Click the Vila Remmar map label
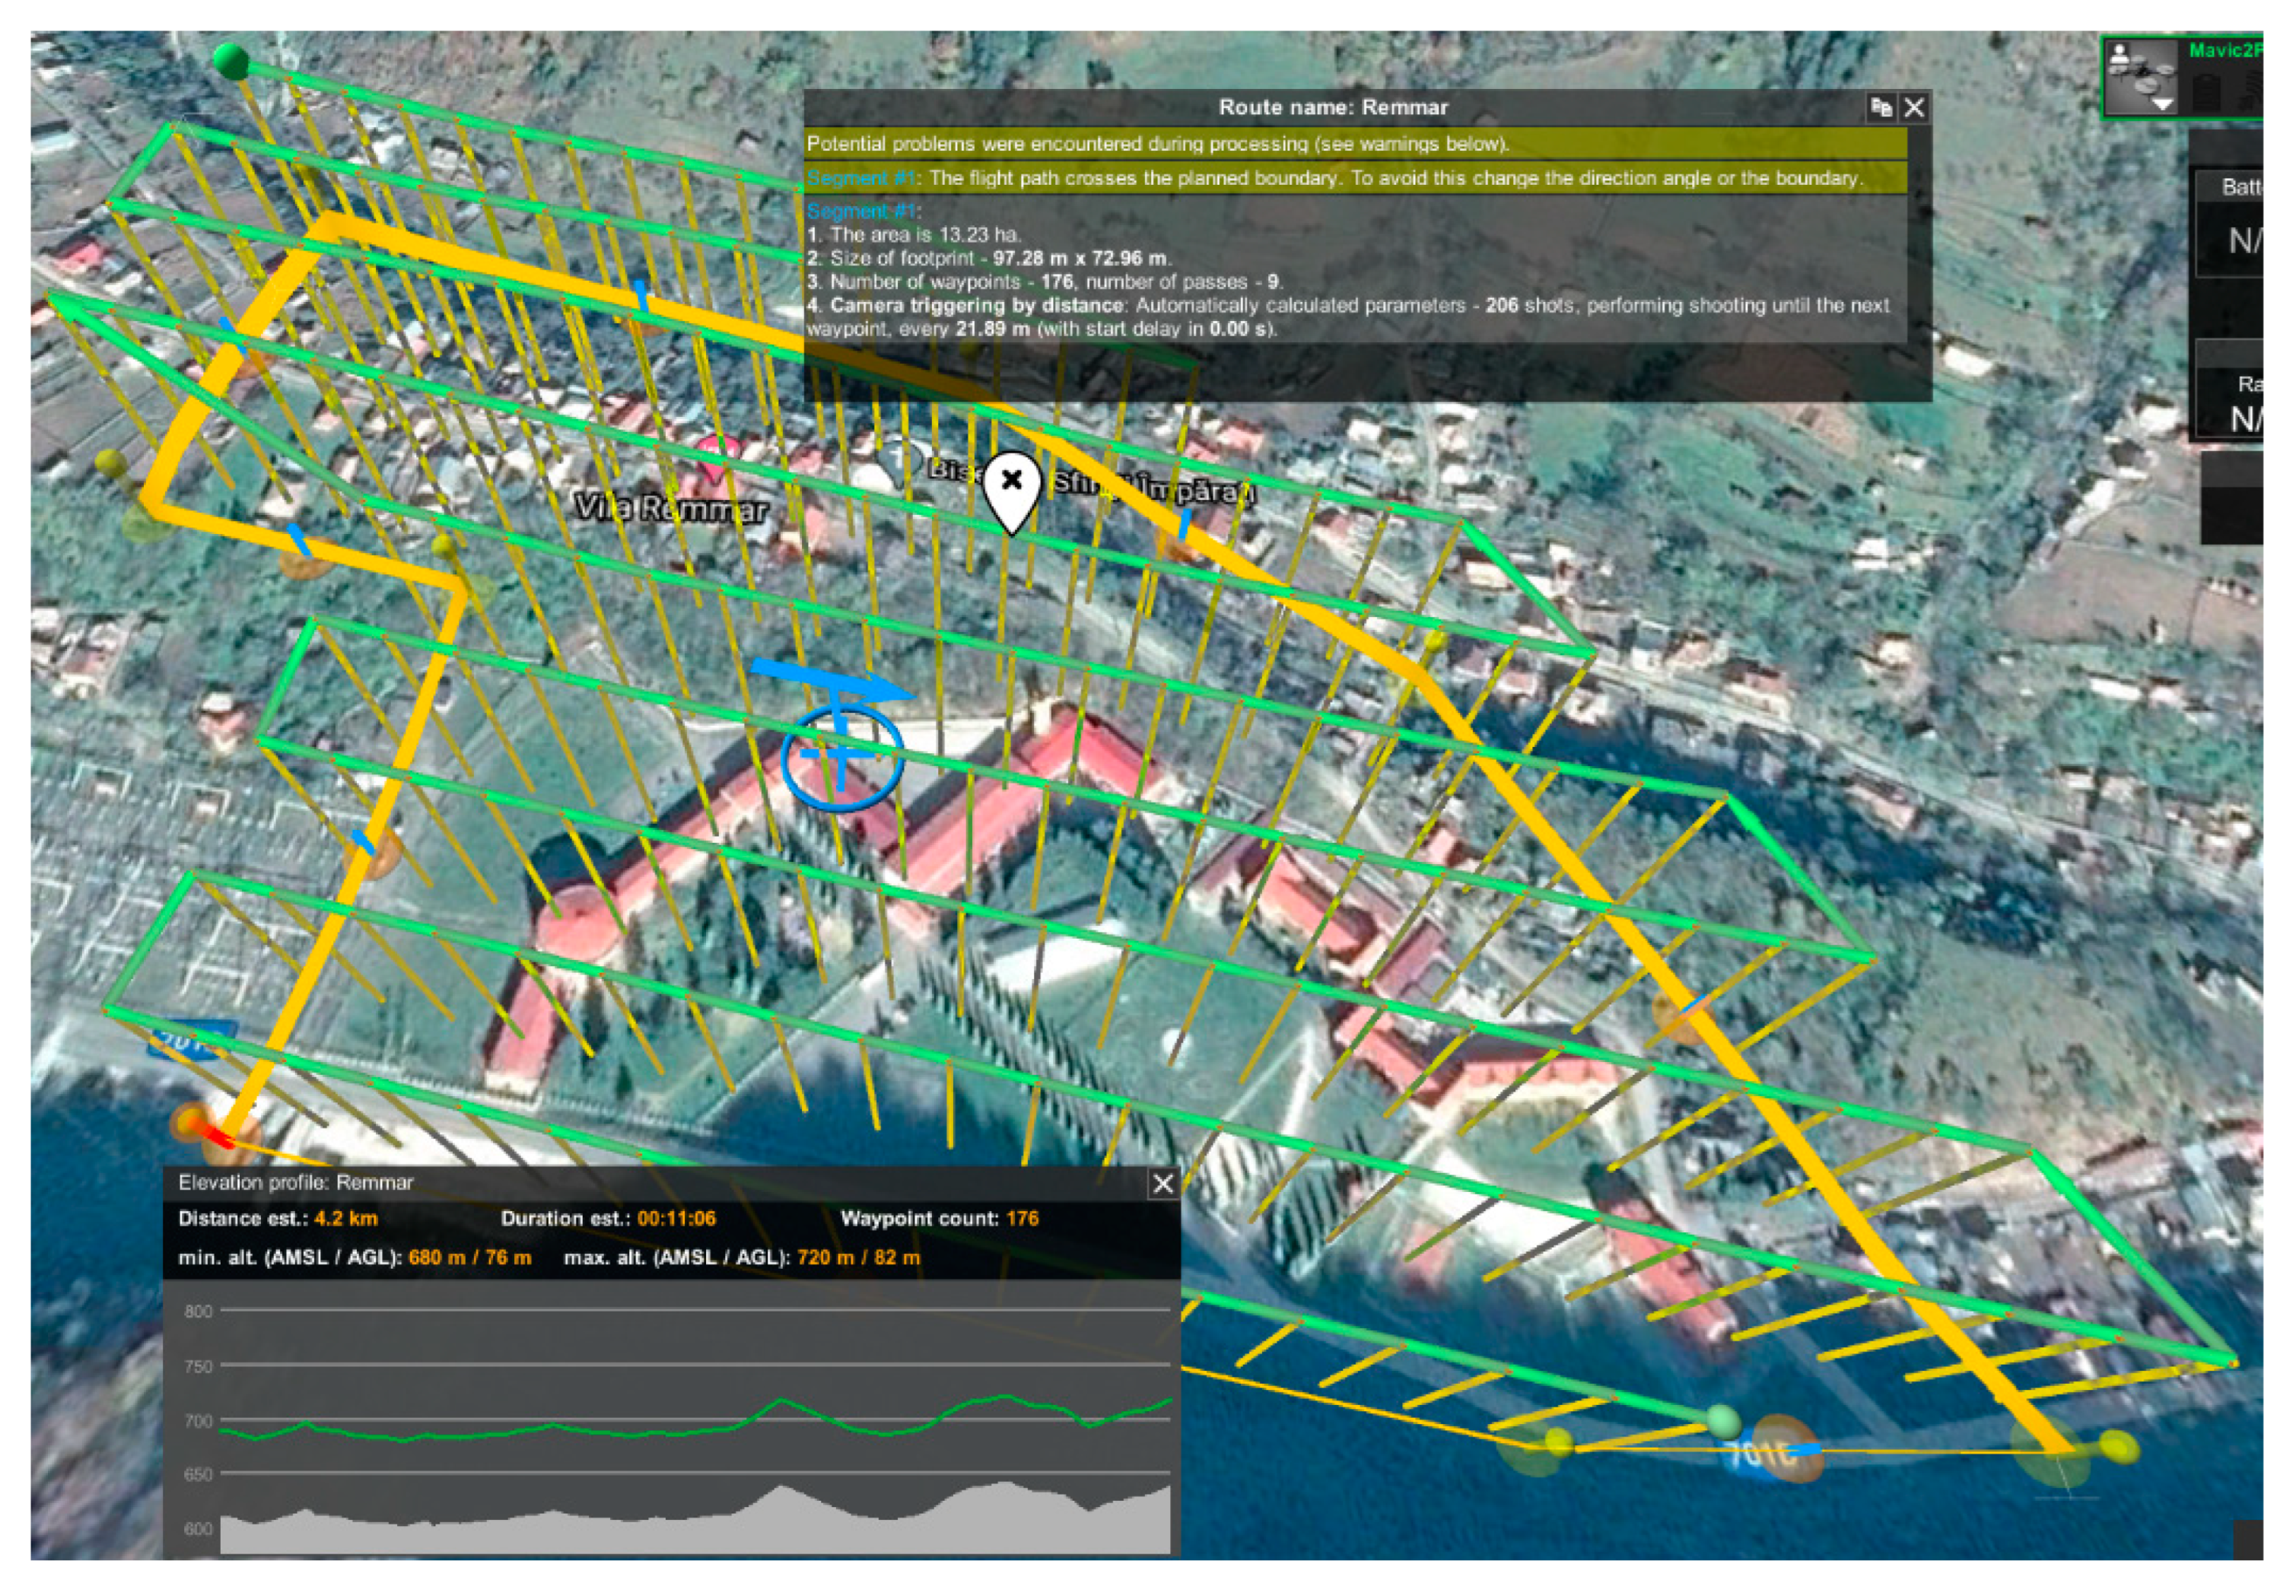The width and height of the screenshot is (2296, 1596). pos(671,509)
